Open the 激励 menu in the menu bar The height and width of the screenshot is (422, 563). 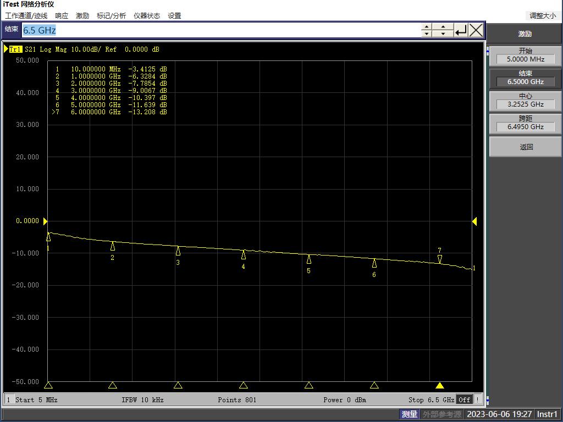(82, 16)
